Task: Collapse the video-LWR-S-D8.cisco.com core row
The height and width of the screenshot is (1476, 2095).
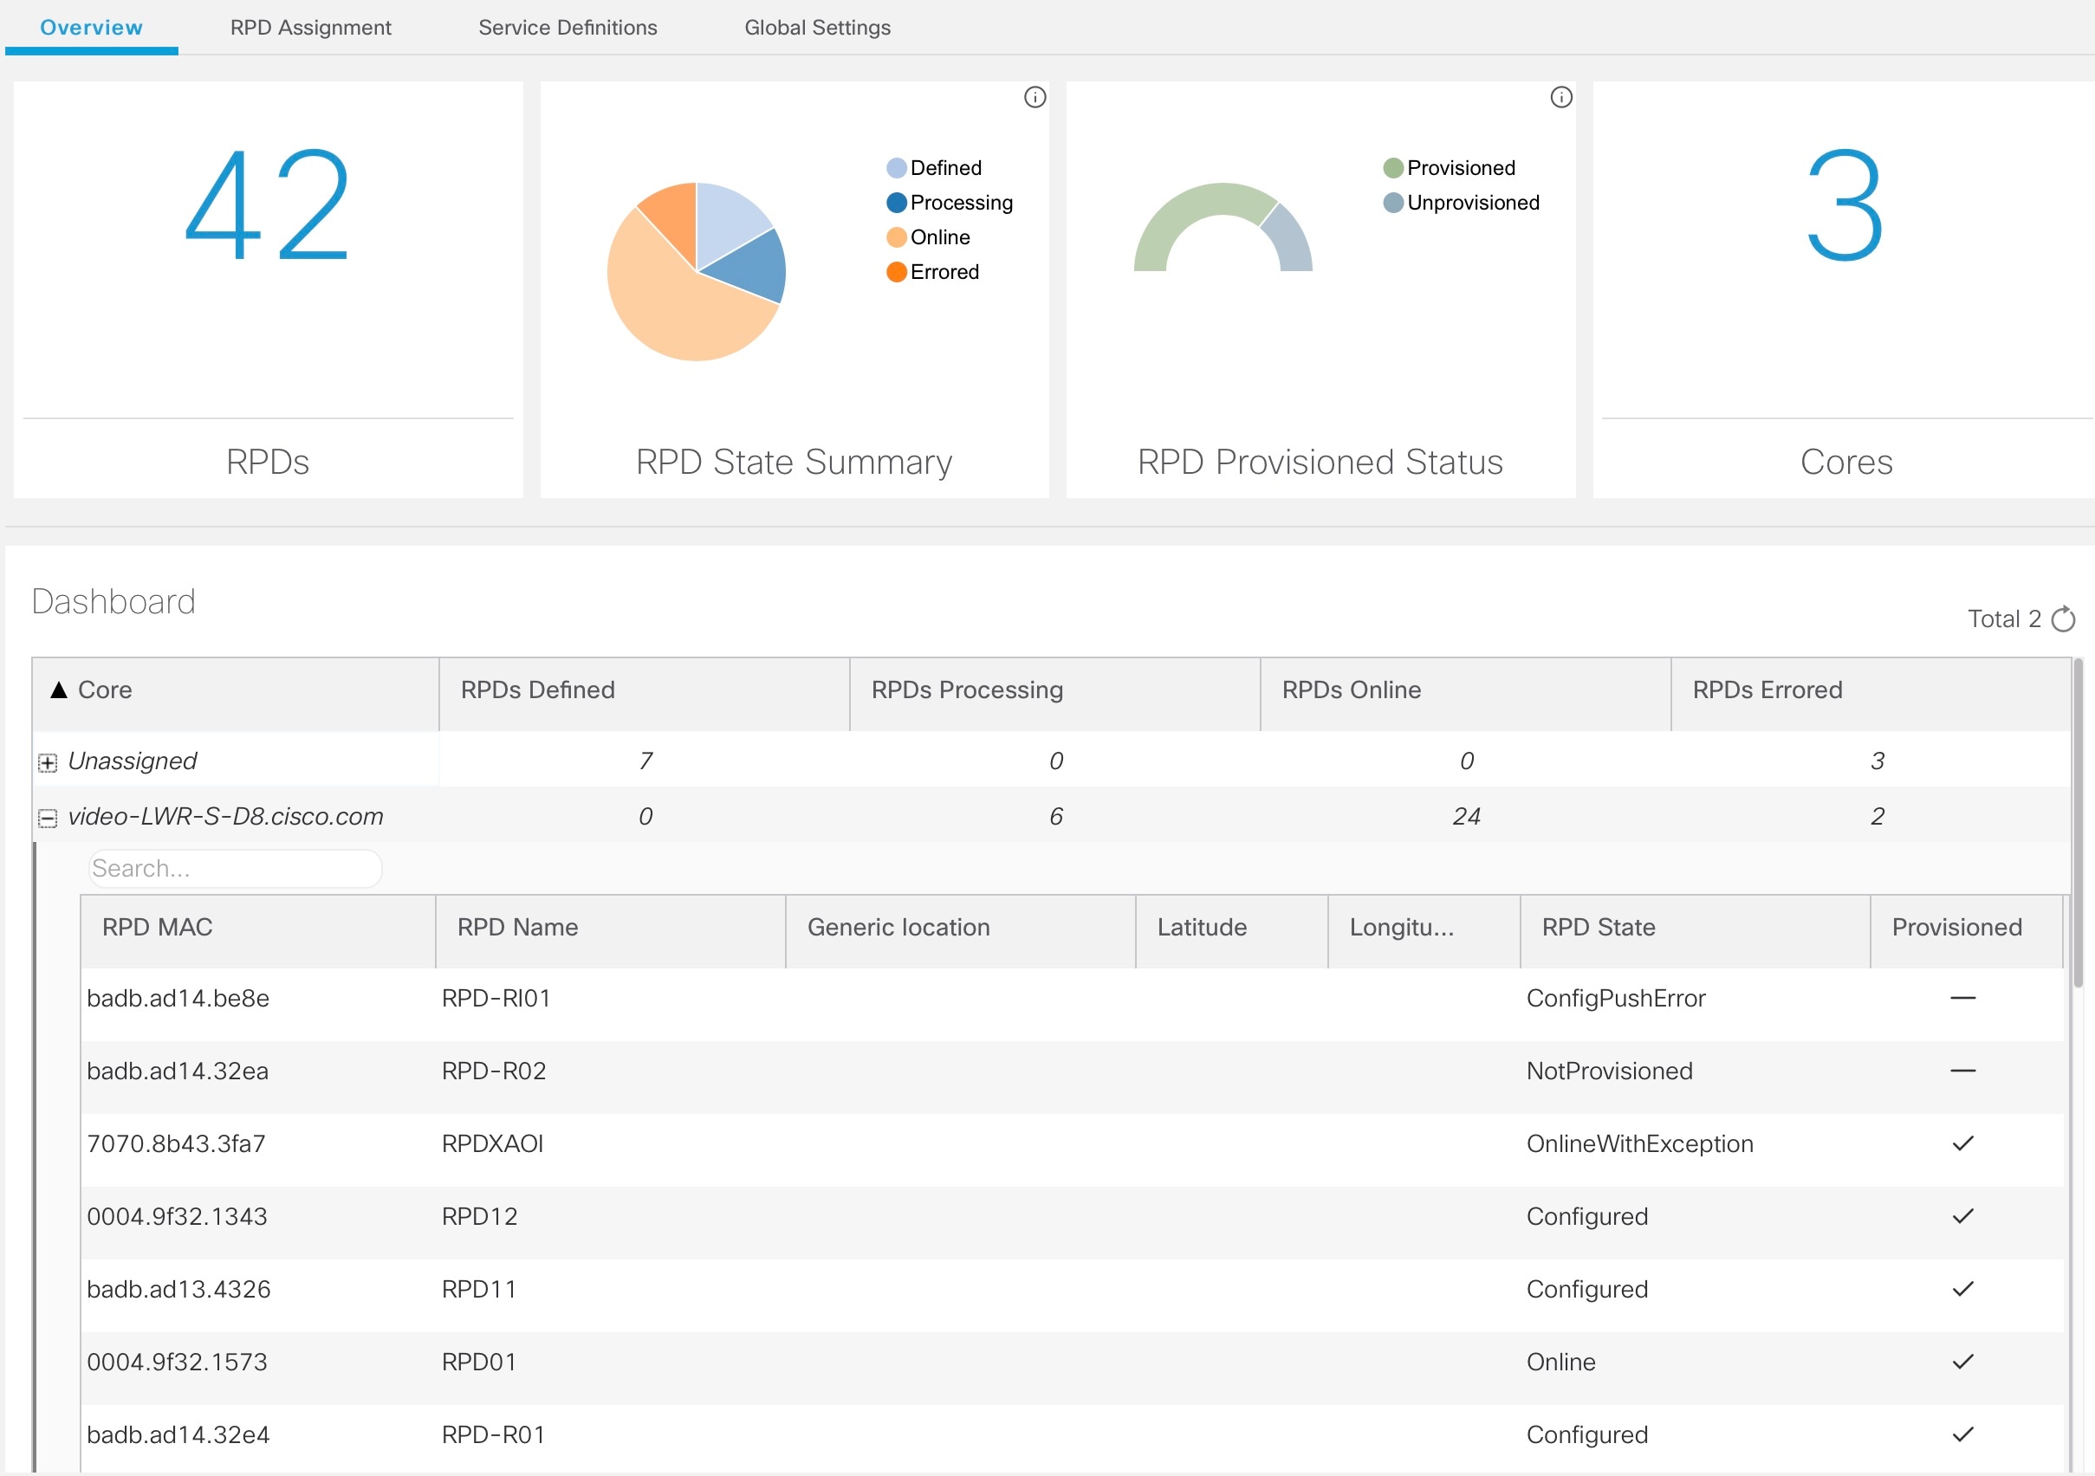Action: pyautogui.click(x=49, y=817)
